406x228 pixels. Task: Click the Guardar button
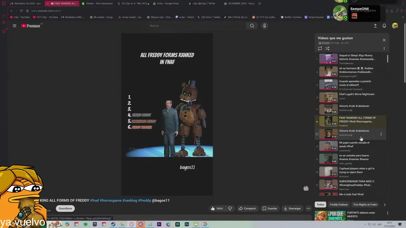[270, 208]
